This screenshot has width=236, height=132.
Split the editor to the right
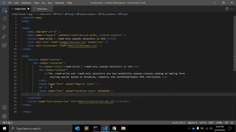coord(227,9)
